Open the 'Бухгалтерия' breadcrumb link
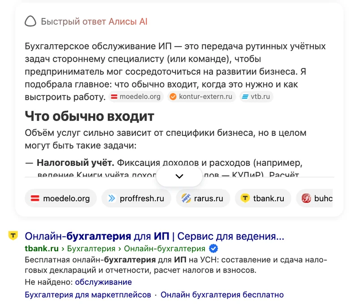Image resolution: width=358 pixels, height=304 pixels. pyautogui.click(x=91, y=249)
